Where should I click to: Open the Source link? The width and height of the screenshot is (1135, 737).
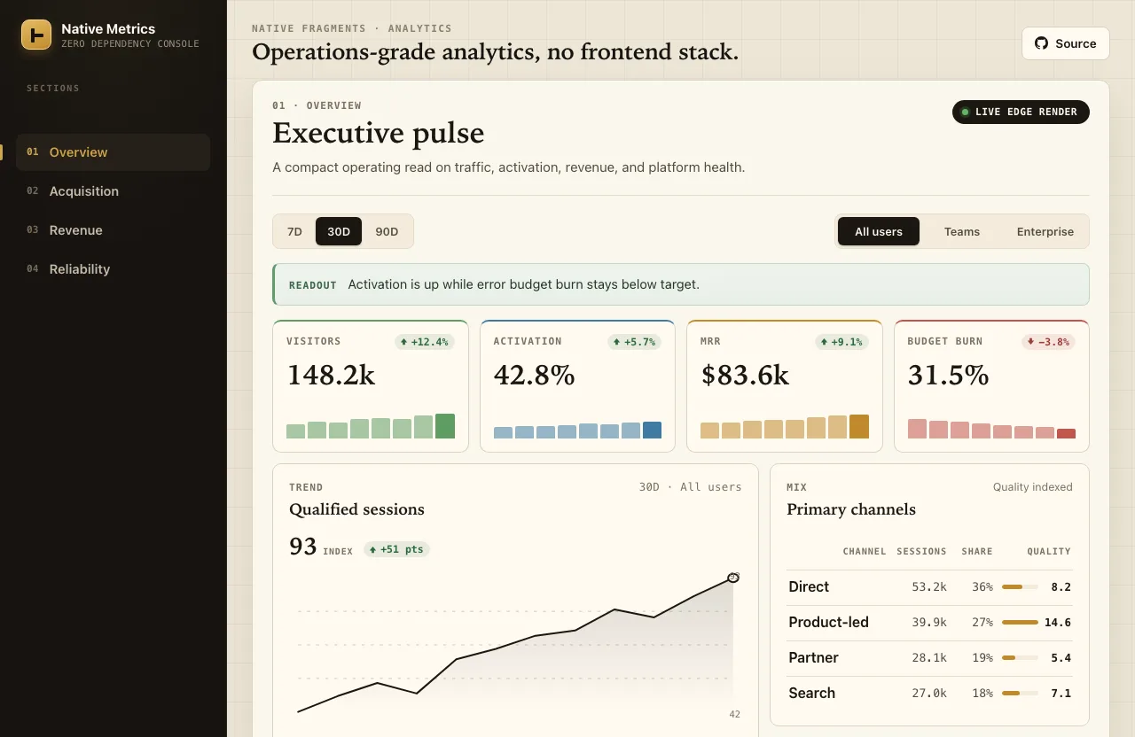(x=1065, y=43)
